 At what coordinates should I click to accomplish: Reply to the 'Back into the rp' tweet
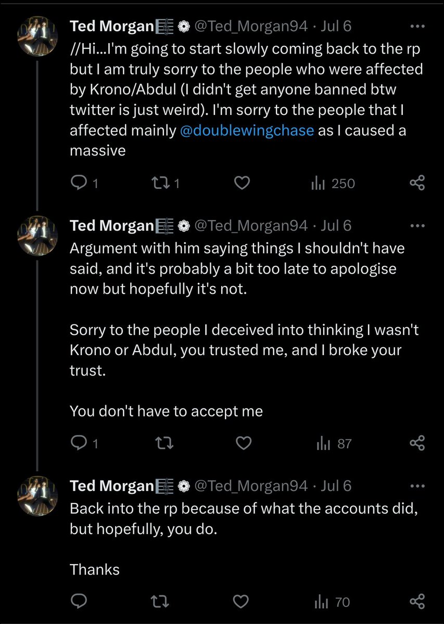(x=79, y=602)
